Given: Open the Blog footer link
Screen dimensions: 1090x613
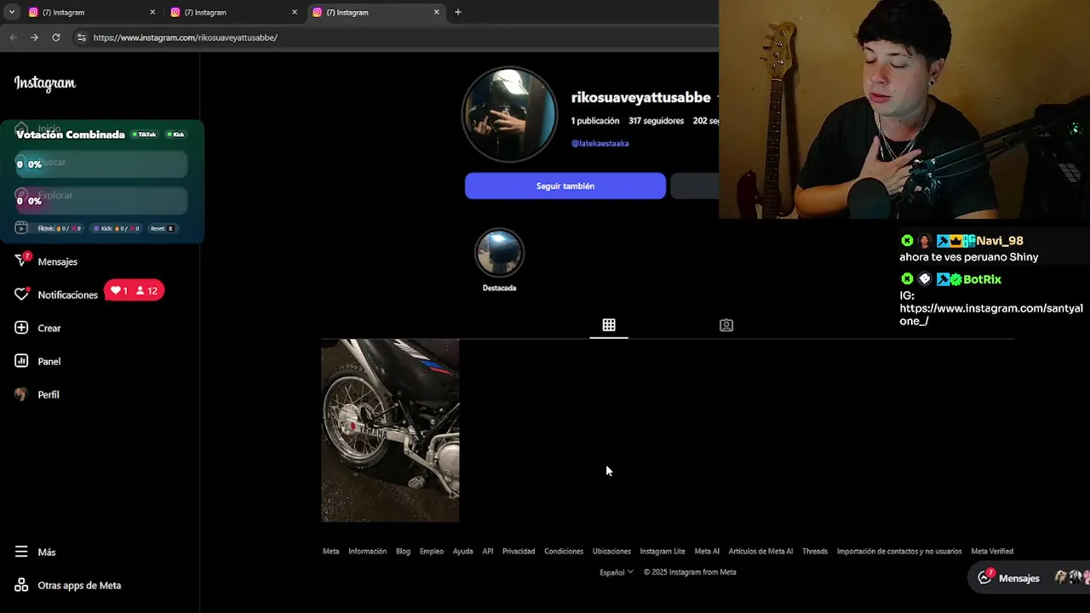Looking at the screenshot, I should 403,552.
